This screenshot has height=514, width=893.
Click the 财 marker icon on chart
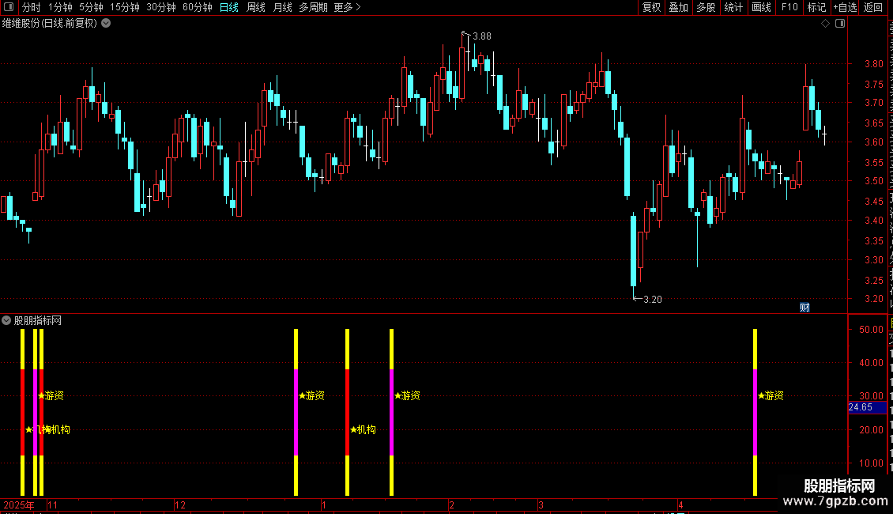(804, 307)
